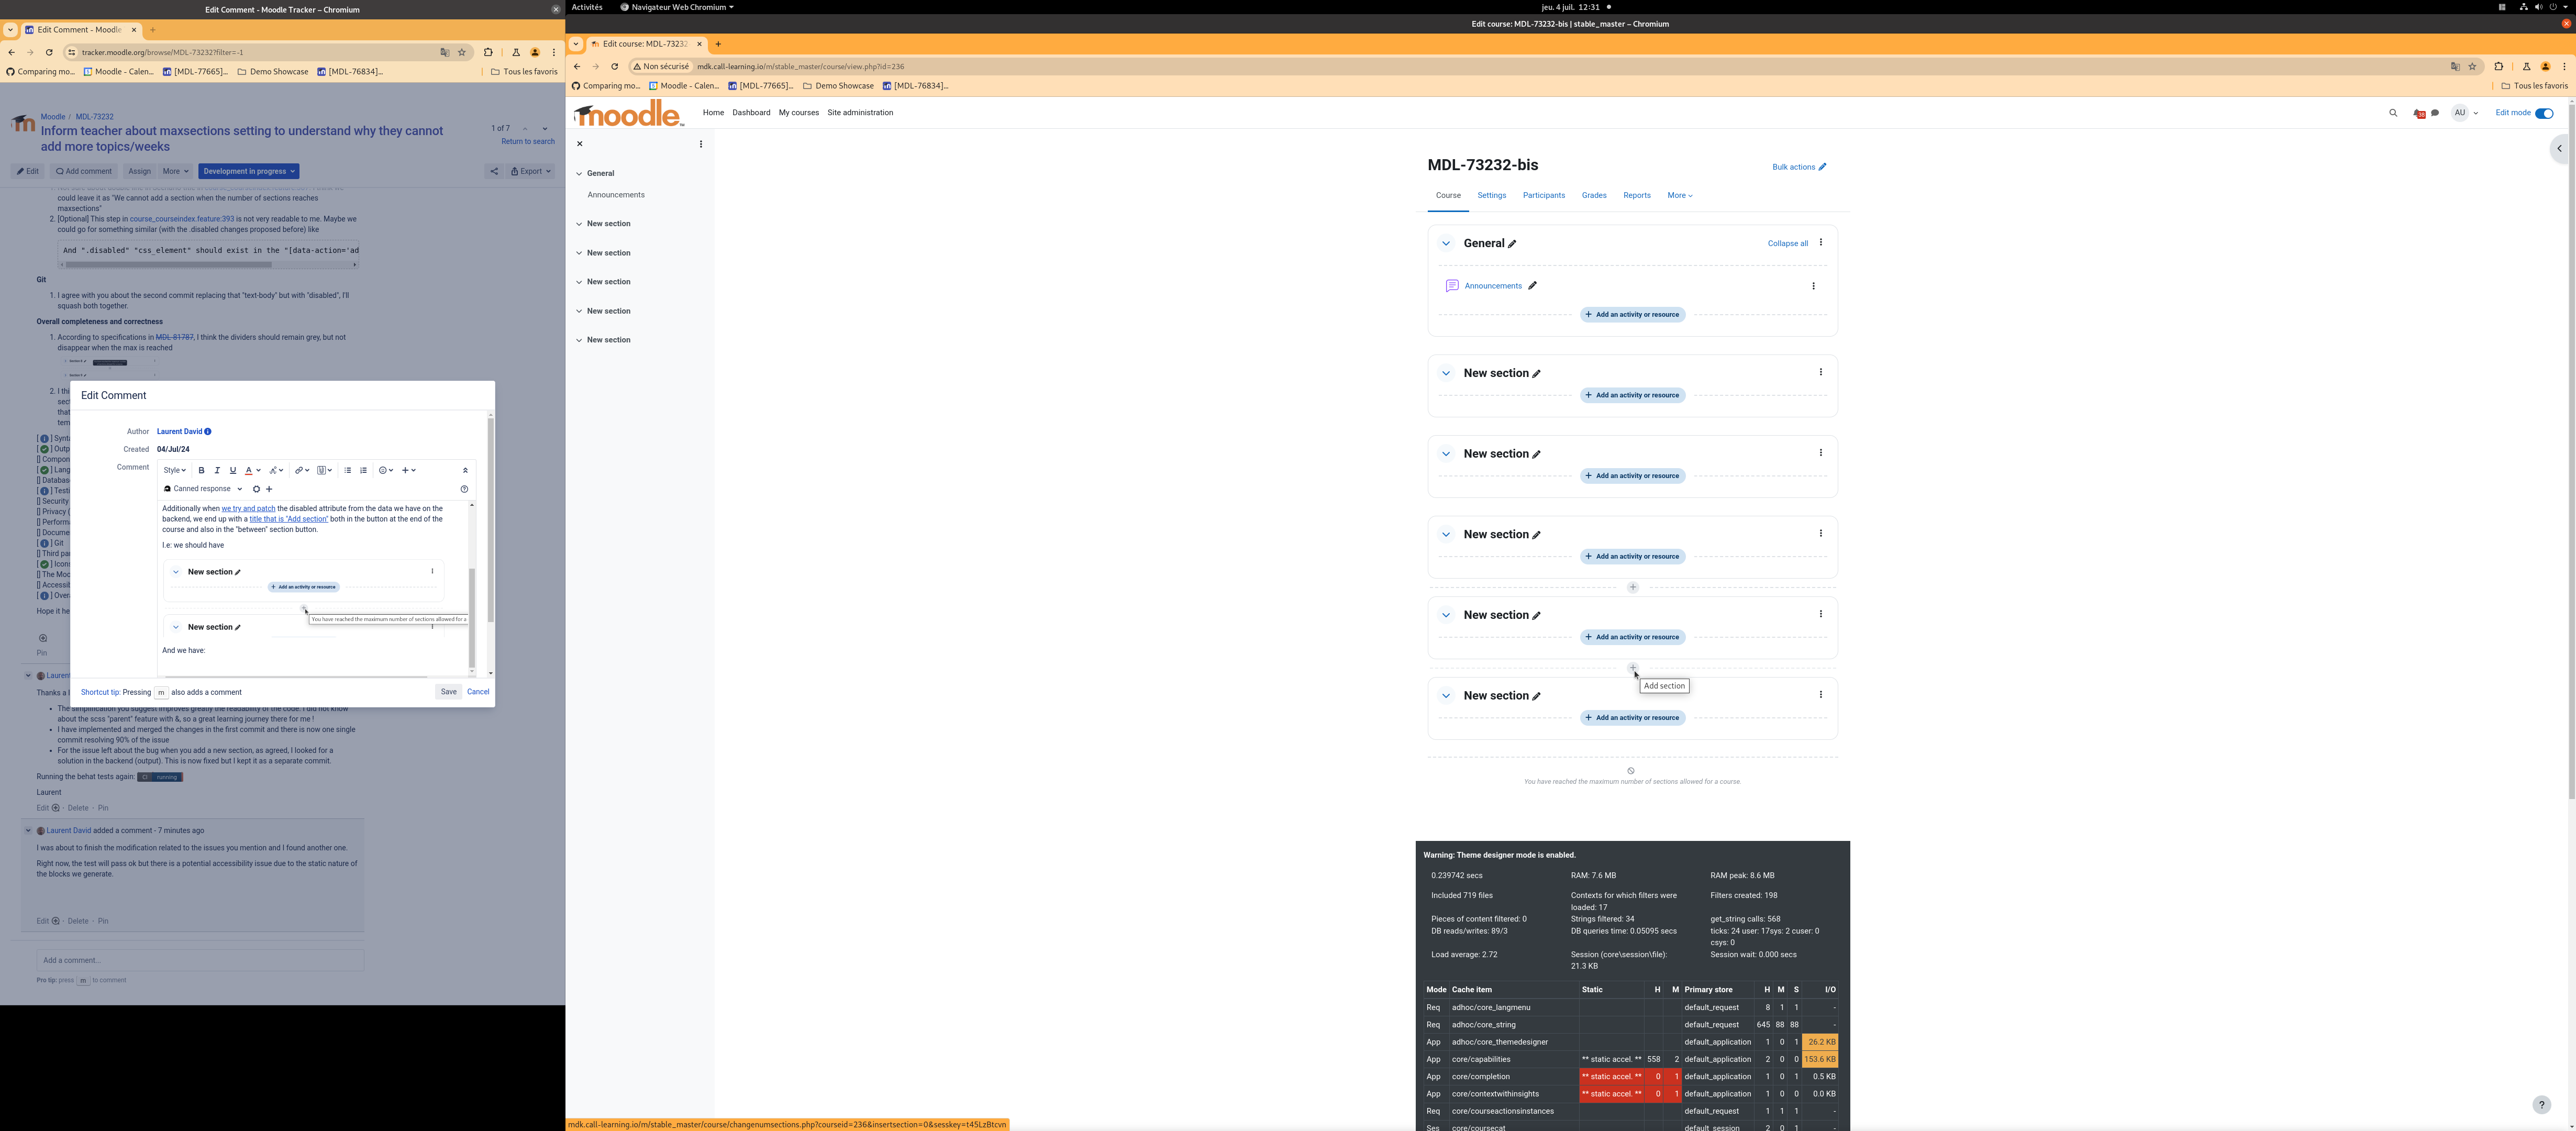Toggle Edit mode switch in Moodle

point(2544,113)
